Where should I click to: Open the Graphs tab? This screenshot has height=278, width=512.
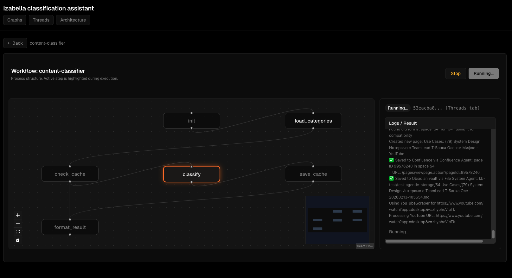(x=15, y=20)
